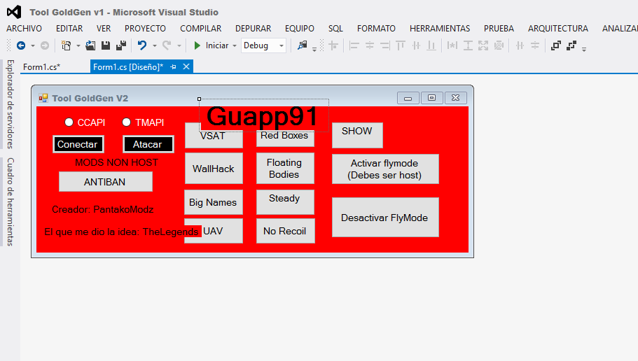The height and width of the screenshot is (361, 638).
Task: Select the ANTIBAN button
Action: 105,182
